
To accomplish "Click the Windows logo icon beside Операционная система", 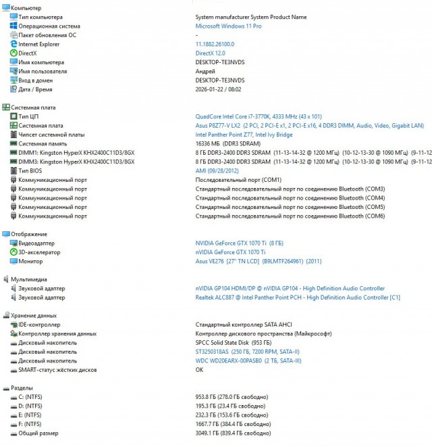I will pyautogui.click(x=13, y=26).
